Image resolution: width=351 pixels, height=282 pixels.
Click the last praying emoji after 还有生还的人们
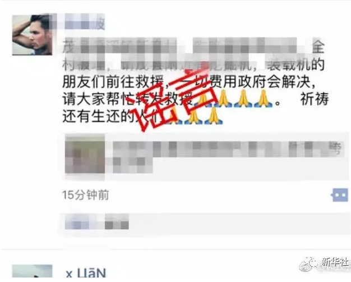tap(214, 116)
